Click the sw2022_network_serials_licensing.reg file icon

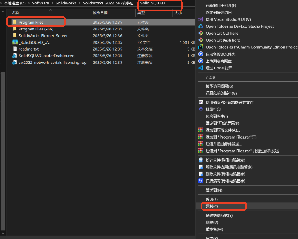click(x=15, y=62)
